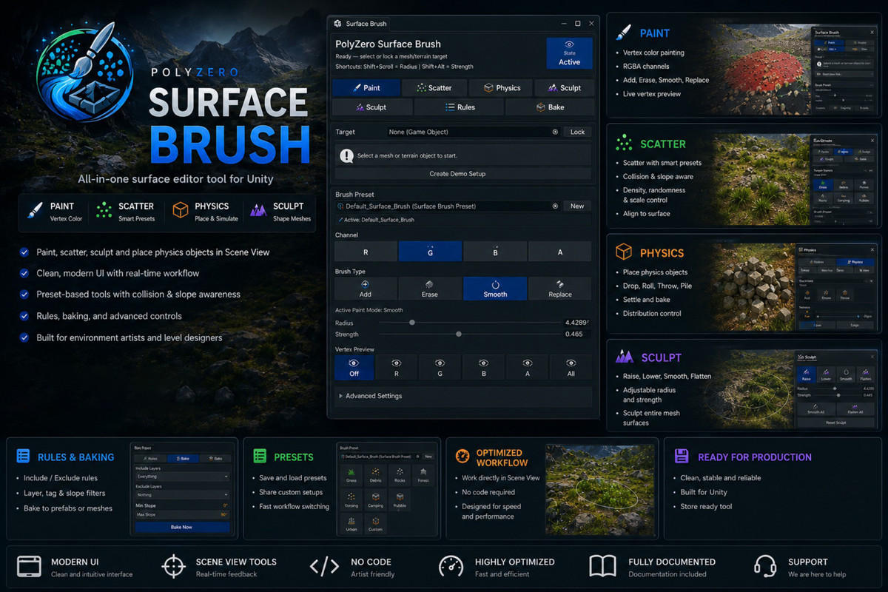This screenshot has height=592, width=888.
Task: Select the A channel
Action: coord(560,252)
